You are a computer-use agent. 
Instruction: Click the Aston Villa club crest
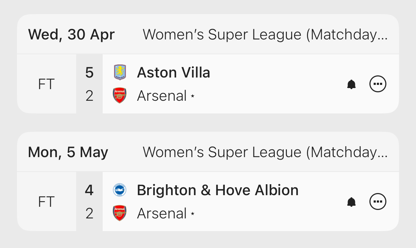[120, 73]
